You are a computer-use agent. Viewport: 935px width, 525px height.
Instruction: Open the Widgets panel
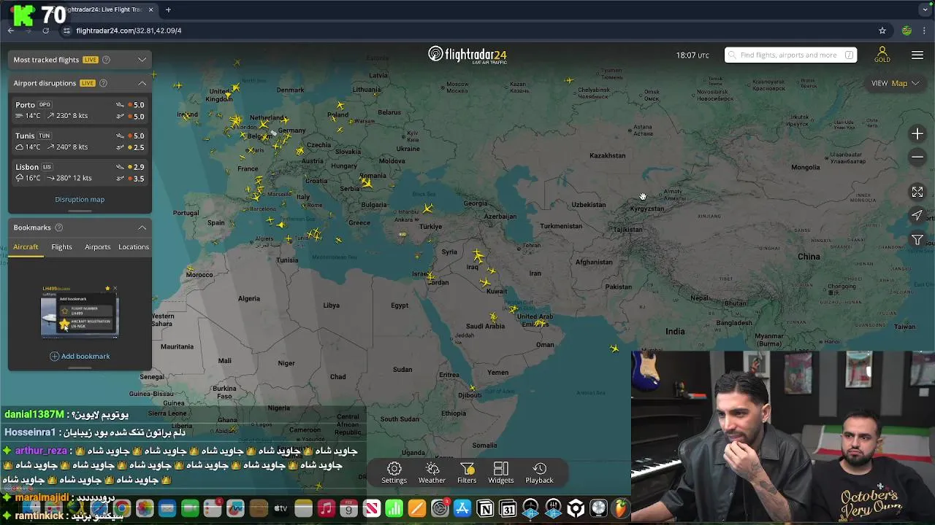click(501, 472)
